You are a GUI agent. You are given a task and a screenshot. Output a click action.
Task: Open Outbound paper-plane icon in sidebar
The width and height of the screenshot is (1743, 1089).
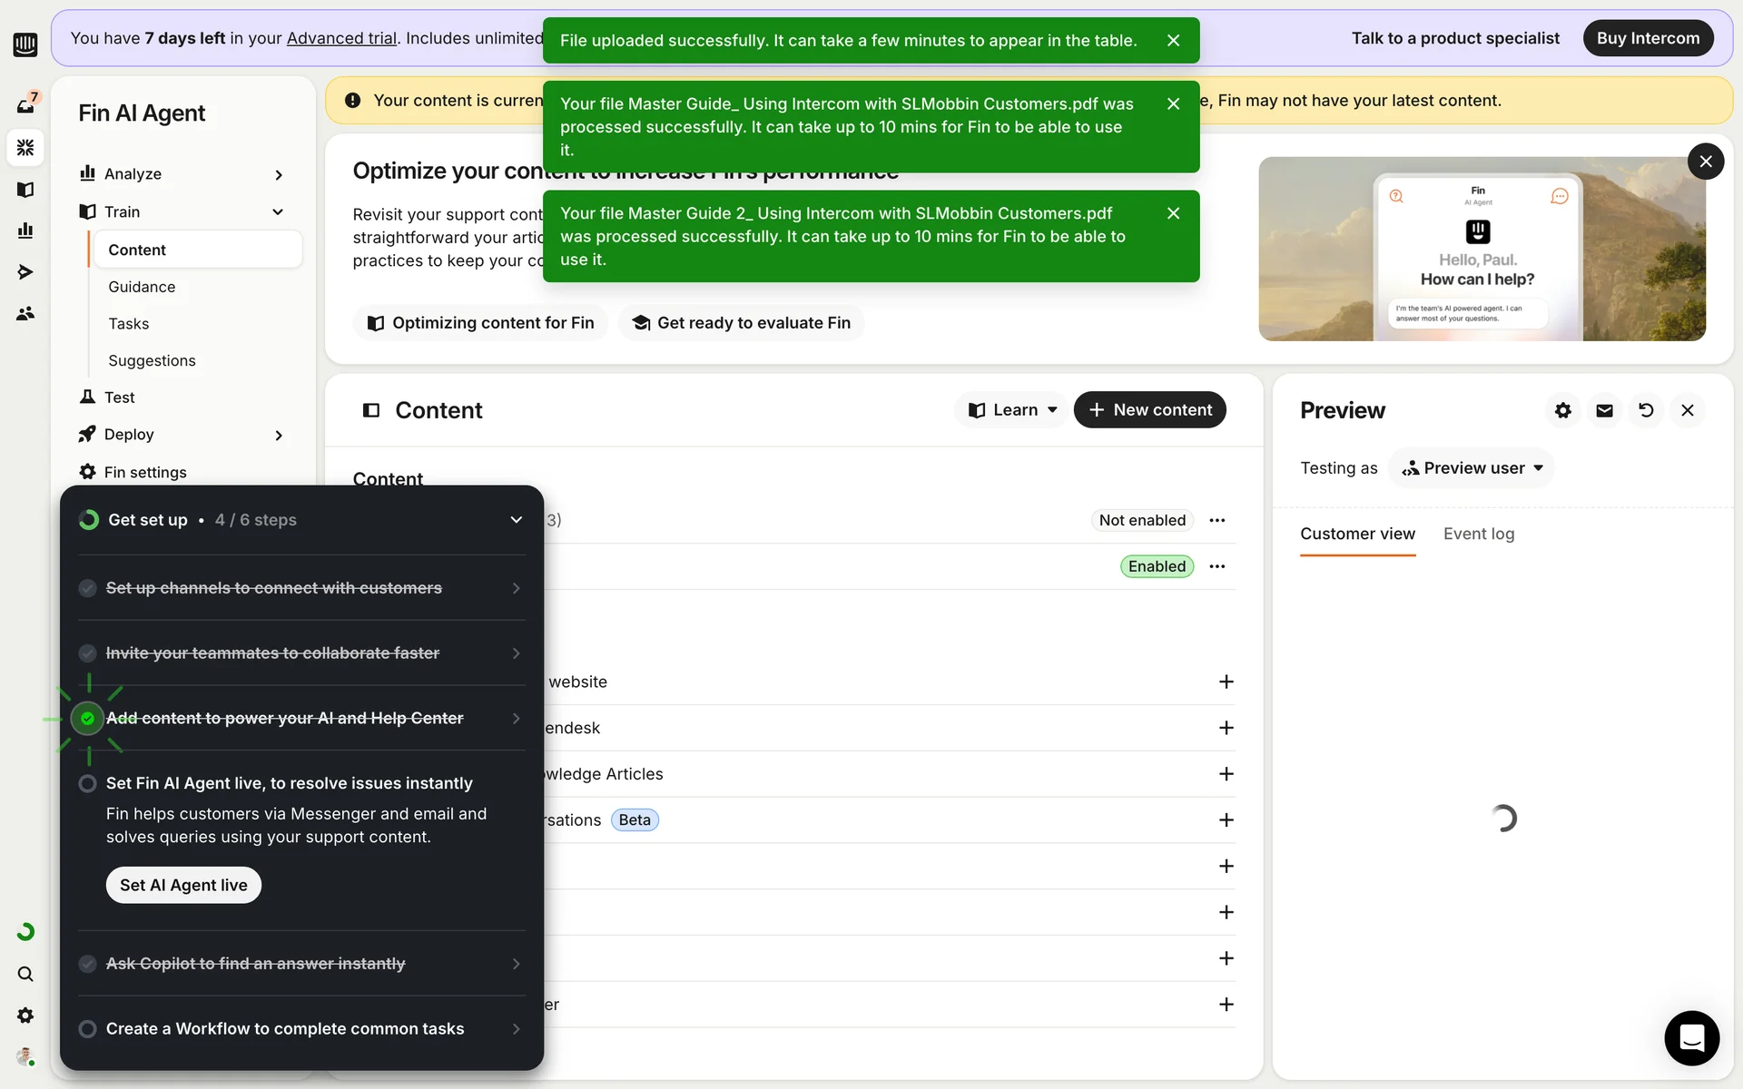click(x=25, y=272)
